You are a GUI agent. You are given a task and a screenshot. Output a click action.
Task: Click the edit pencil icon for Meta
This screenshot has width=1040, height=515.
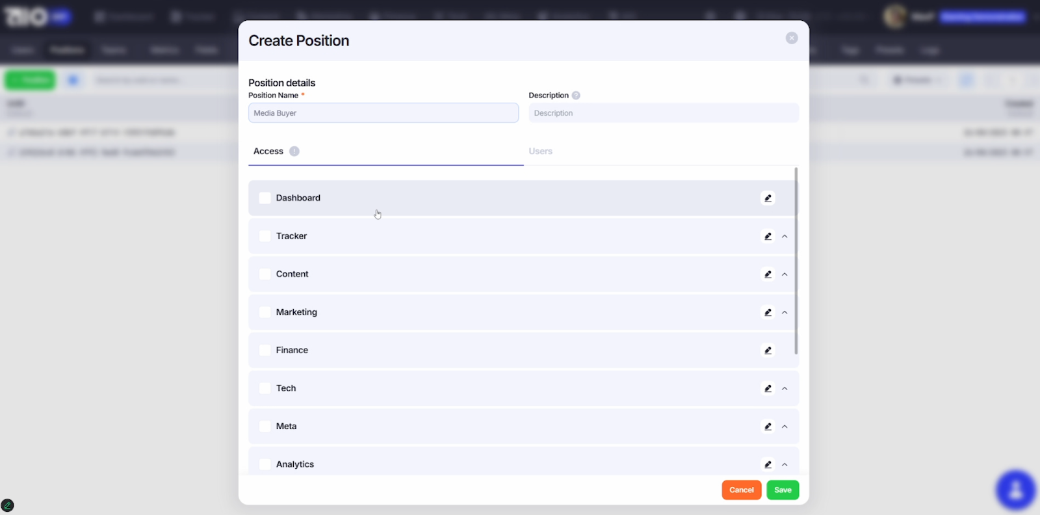point(768,427)
